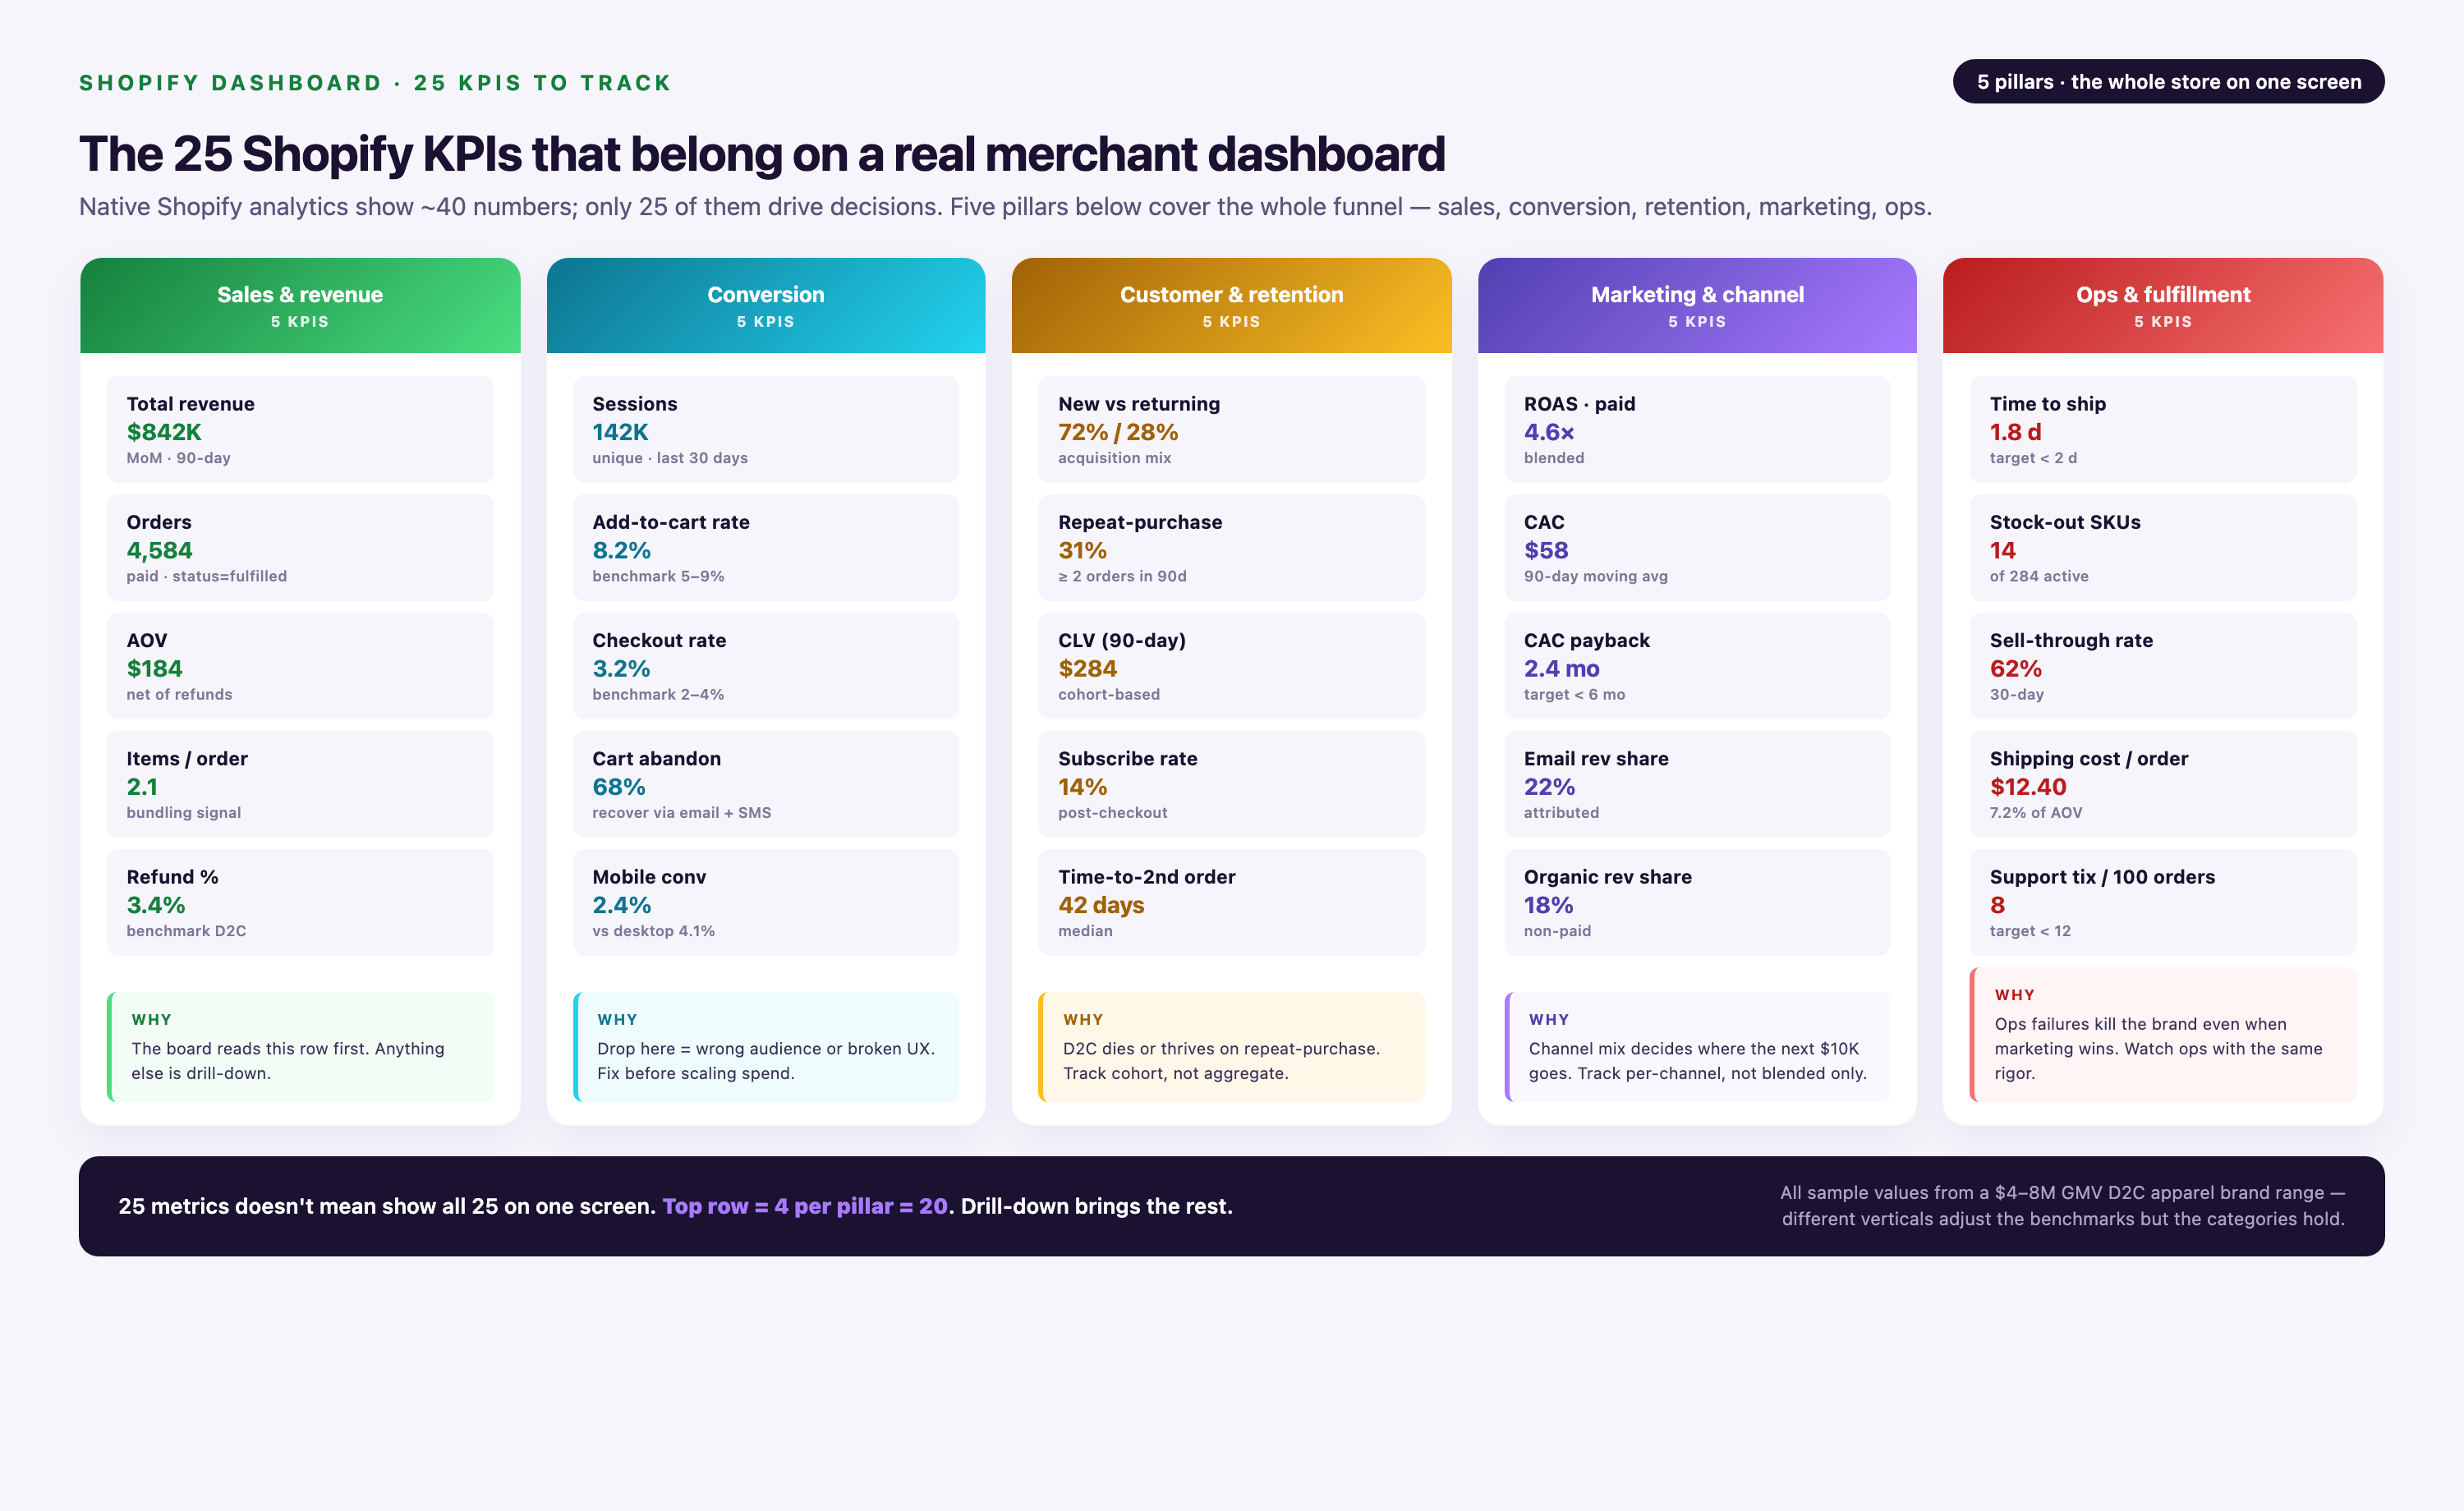Image resolution: width=2464 pixels, height=1511 pixels.
Task: Click the Subscribe rate 14% card
Action: coord(1231,784)
